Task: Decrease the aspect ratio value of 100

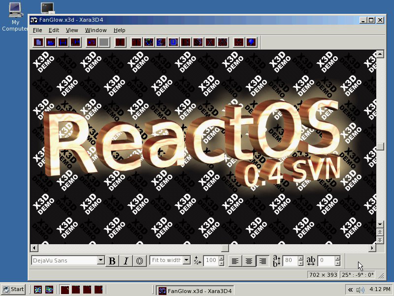Action: pyautogui.click(x=221, y=263)
